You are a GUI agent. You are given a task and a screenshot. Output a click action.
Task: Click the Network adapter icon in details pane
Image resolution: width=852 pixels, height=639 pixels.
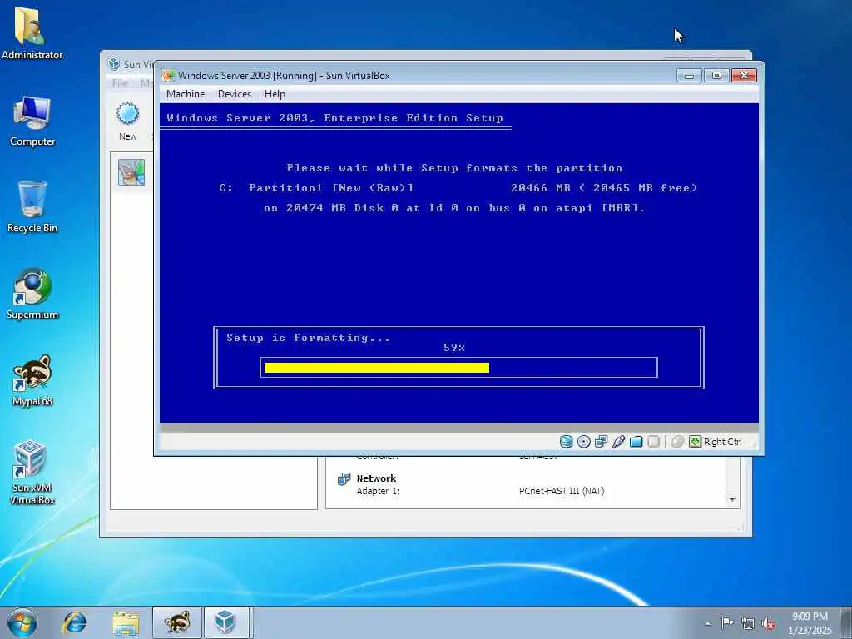344,478
